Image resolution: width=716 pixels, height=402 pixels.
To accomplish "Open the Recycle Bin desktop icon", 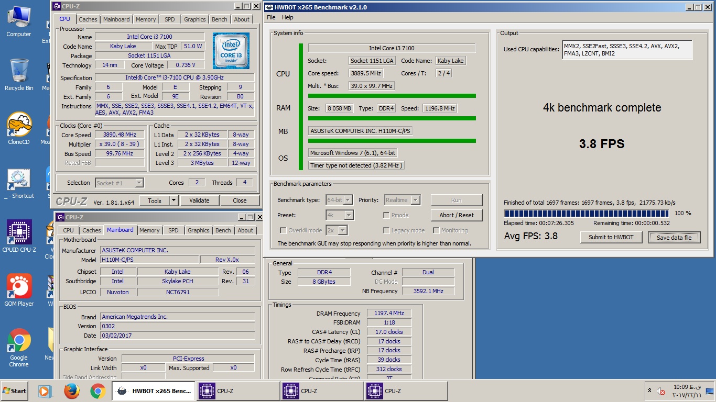I will pos(19,75).
